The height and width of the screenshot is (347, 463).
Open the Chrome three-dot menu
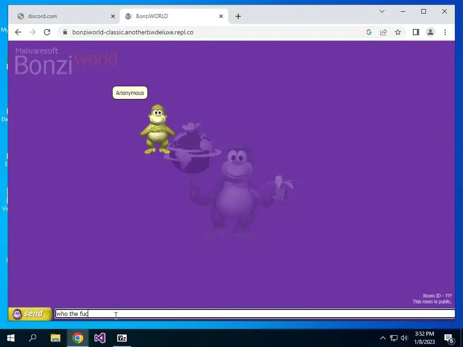(445, 32)
